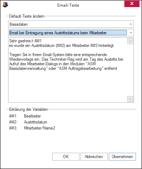The width and height of the screenshot is (142, 169).
Task: Click the 'Austrittsdatum' variable explanation label
Action: pyautogui.click(x=36, y=122)
